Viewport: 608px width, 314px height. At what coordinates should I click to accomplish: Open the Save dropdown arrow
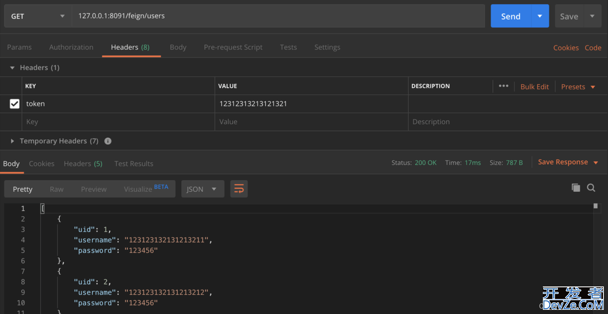pyautogui.click(x=593, y=16)
